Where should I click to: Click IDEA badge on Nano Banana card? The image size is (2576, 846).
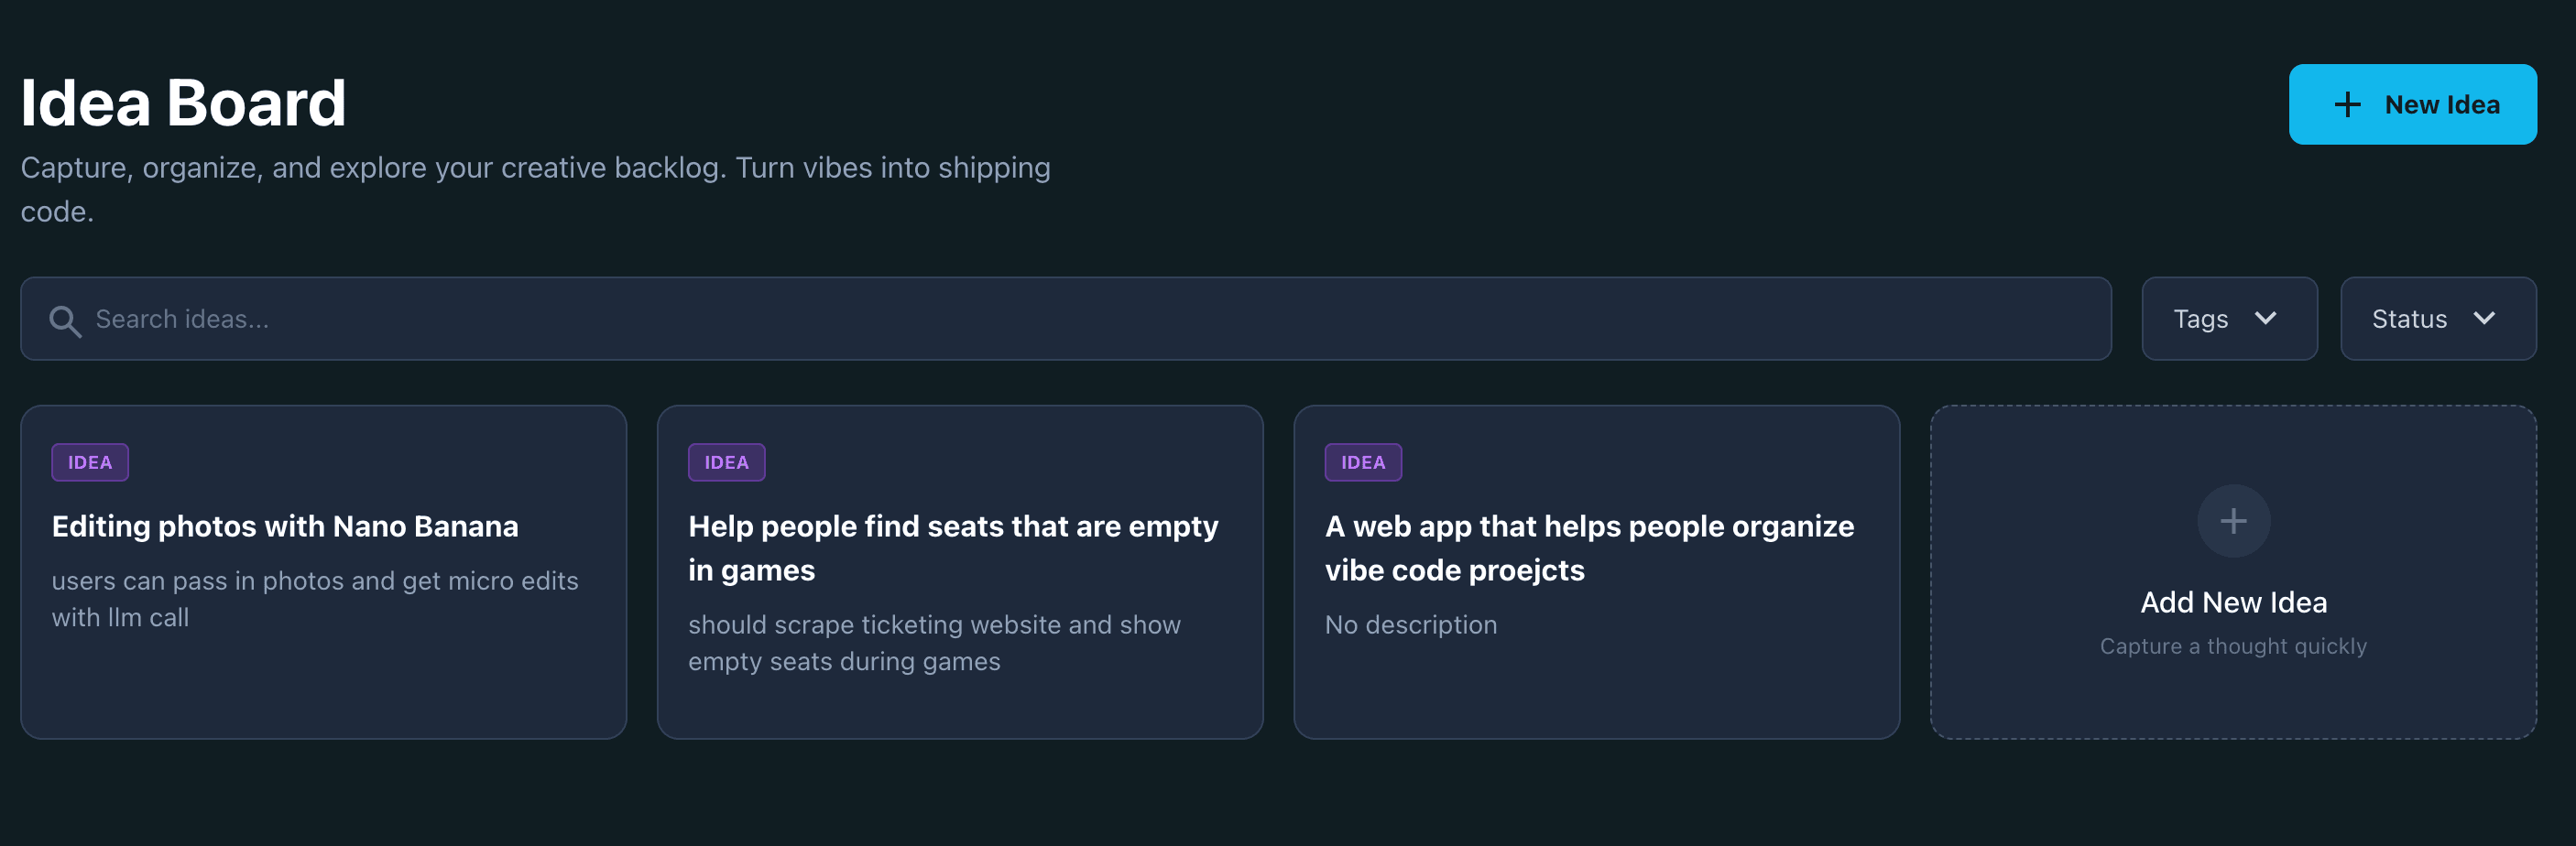[90, 462]
